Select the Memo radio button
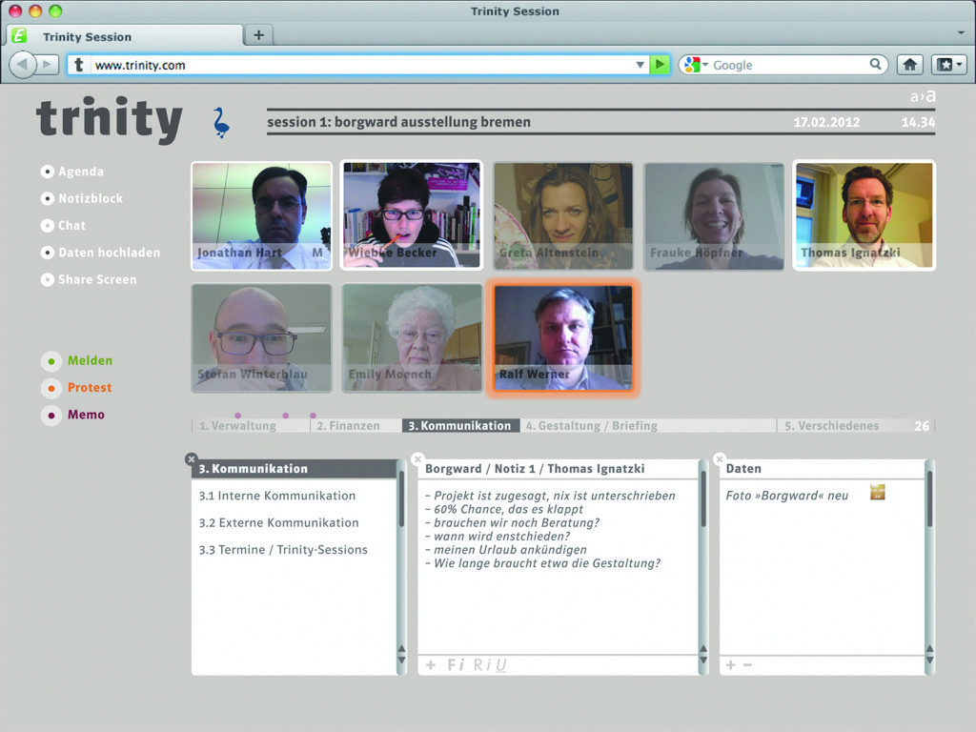 [48, 416]
